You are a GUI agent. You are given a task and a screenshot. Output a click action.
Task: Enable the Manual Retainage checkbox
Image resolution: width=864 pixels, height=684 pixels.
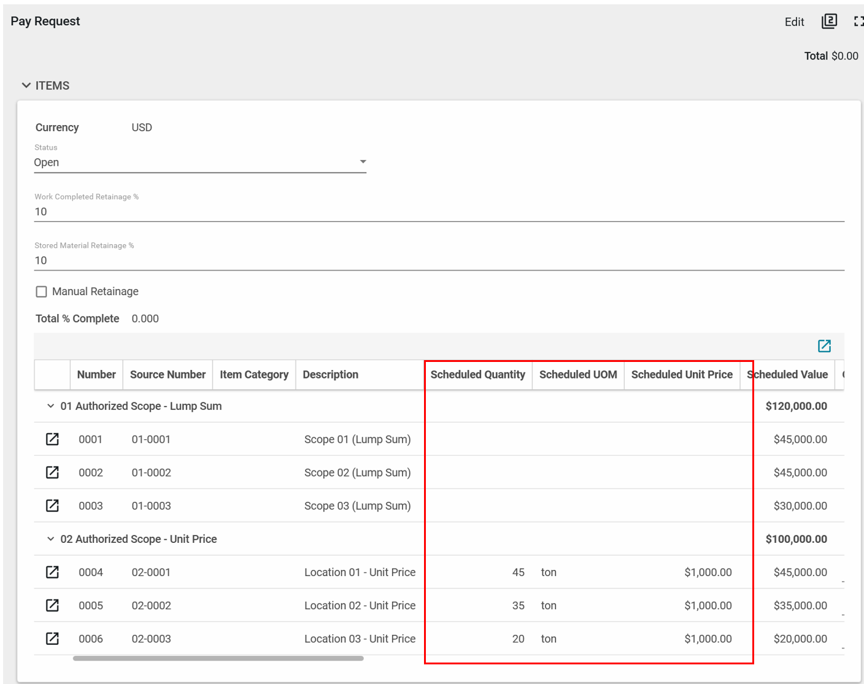(42, 291)
